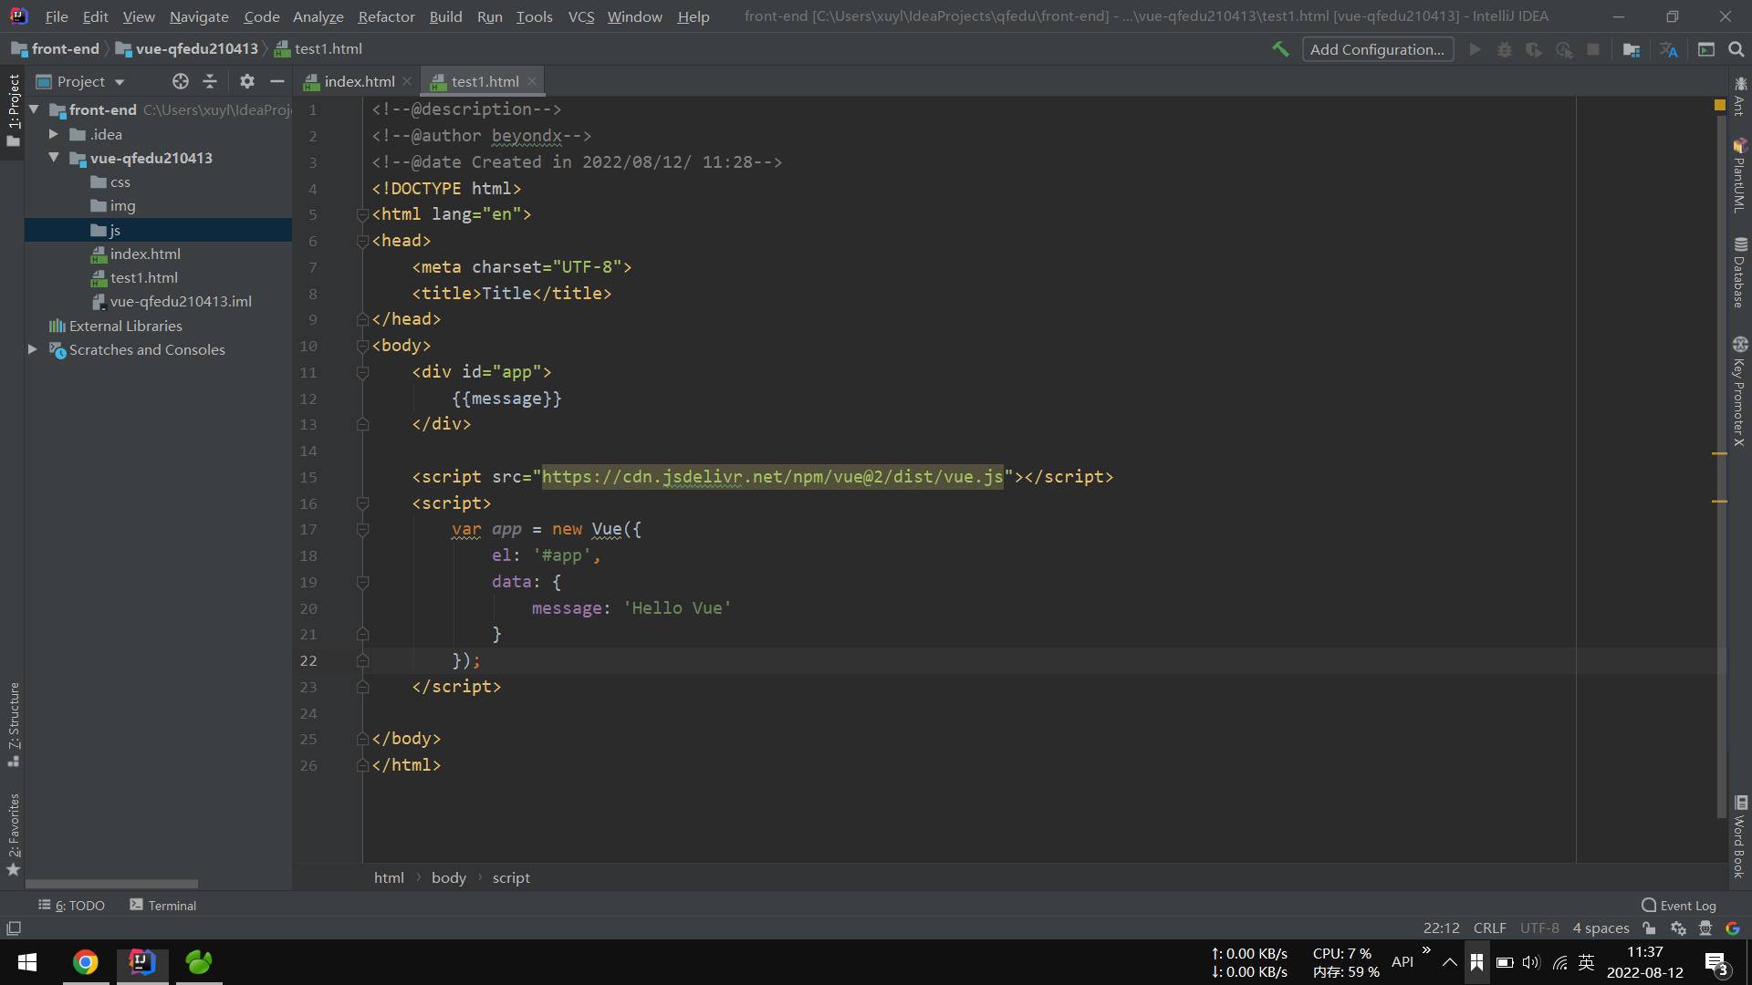1752x985 pixels.
Task: Expand Scratches and Consoles node
Action: pyautogui.click(x=33, y=349)
